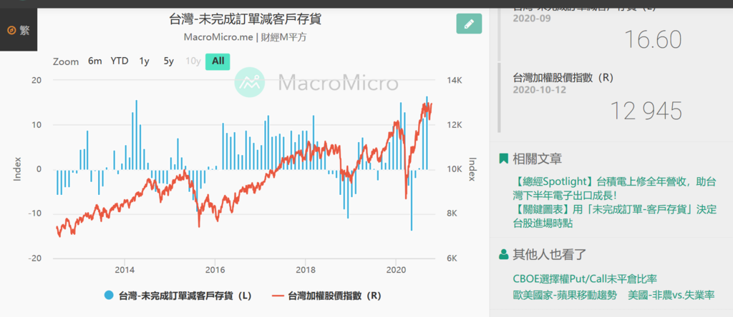733x317 pixels.
Task: Switch language with the 繁 compass button
Action: (19, 31)
